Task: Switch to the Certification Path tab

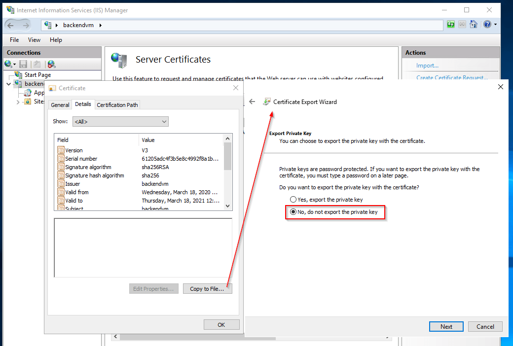Action: 117,105
